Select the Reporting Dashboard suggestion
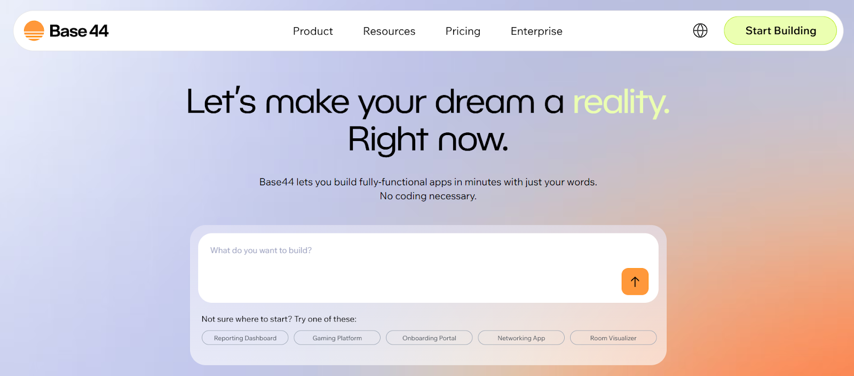Image resolution: width=854 pixels, height=376 pixels. coord(245,338)
